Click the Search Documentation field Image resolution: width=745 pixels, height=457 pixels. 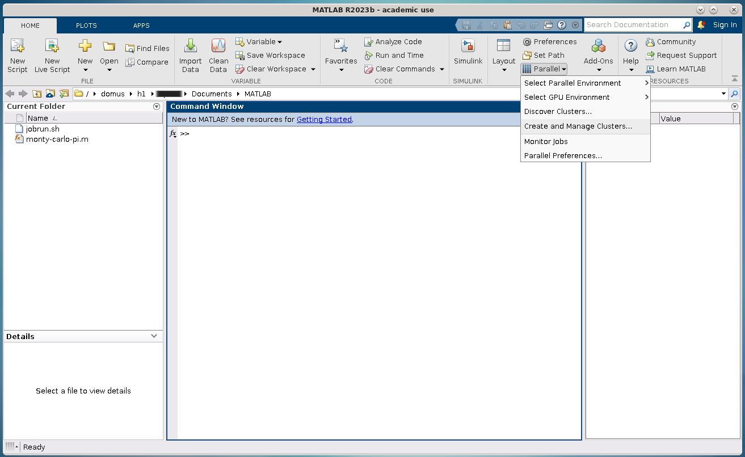(633, 25)
